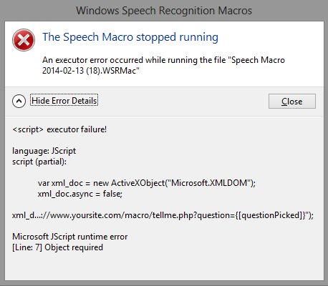The height and width of the screenshot is (286, 328).
Task: Click the red error X icon
Action: (24, 40)
